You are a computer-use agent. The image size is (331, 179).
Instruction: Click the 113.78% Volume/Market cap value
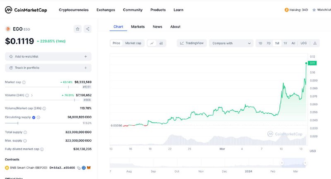point(86,108)
